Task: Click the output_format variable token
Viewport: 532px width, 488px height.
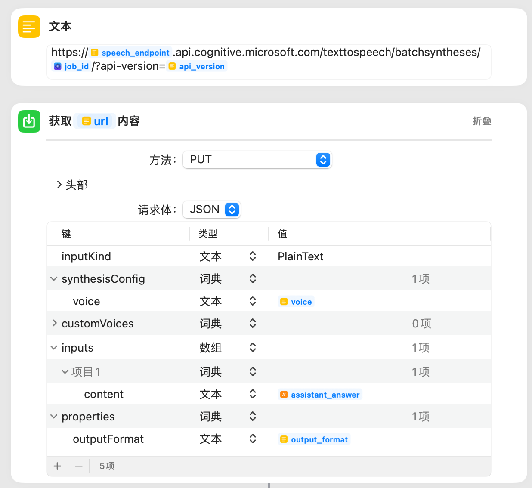Action: (x=314, y=439)
